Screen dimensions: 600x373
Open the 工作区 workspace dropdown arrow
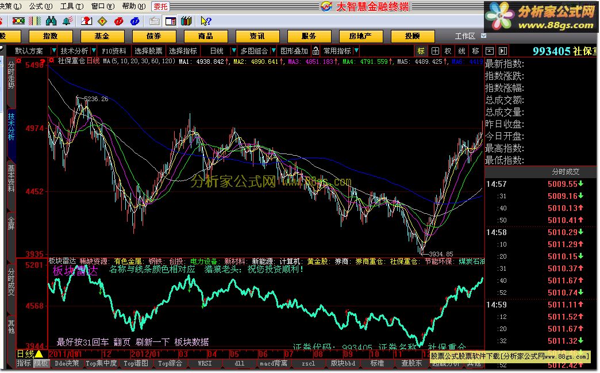point(484,36)
